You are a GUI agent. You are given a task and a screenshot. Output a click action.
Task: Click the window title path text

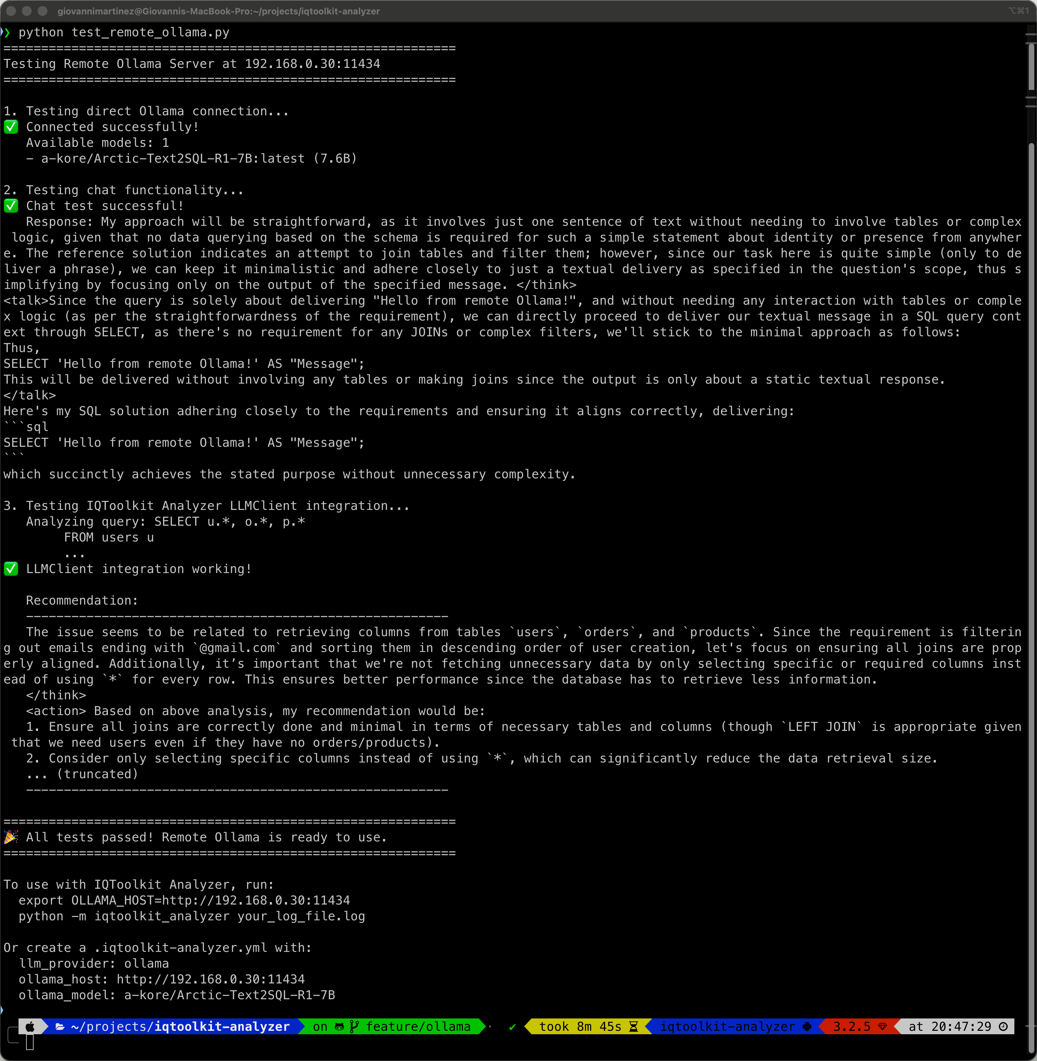(218, 11)
